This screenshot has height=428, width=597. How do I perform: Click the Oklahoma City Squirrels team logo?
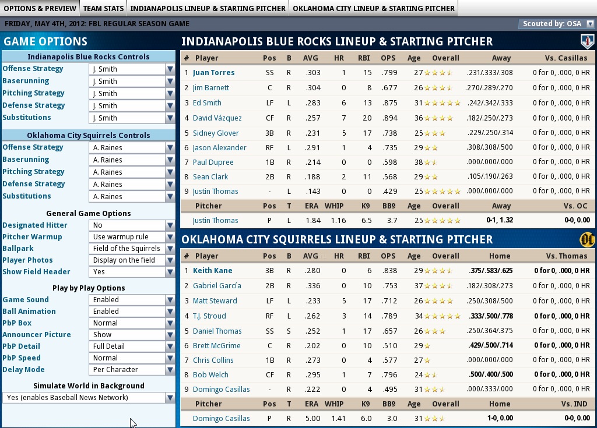click(x=587, y=239)
